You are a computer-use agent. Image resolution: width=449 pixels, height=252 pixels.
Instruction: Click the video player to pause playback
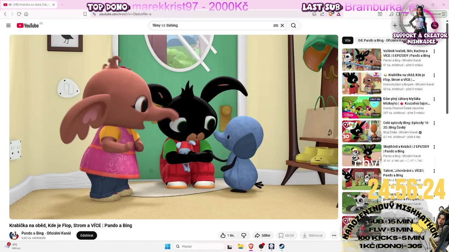click(174, 127)
